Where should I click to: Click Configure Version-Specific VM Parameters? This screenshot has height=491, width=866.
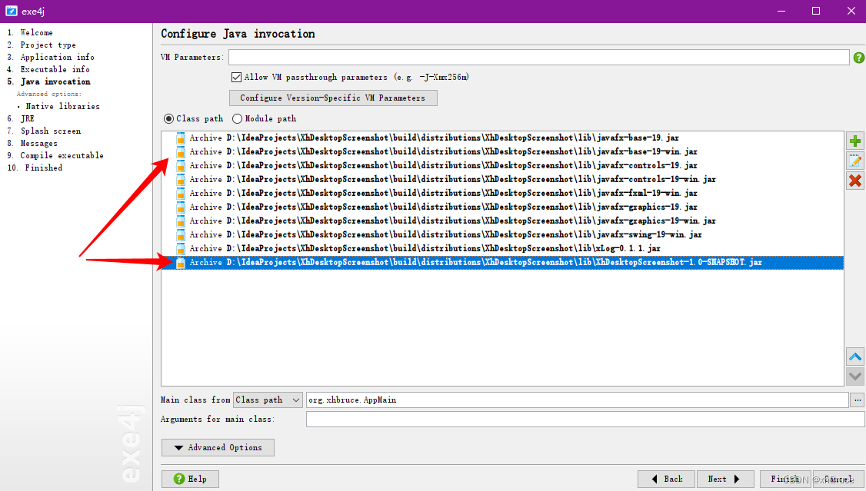[333, 98]
